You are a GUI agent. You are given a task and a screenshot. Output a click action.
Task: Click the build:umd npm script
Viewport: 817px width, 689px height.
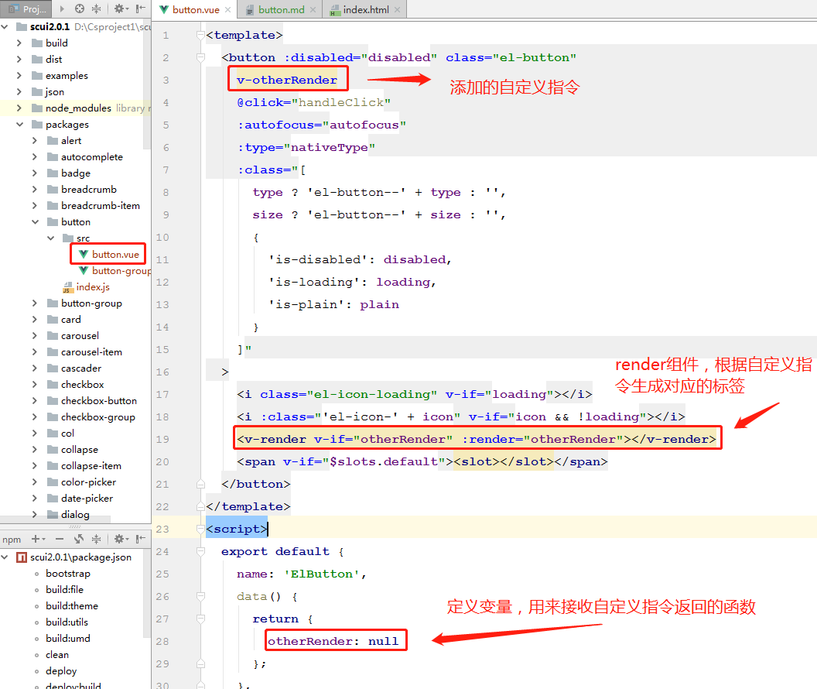pos(68,638)
